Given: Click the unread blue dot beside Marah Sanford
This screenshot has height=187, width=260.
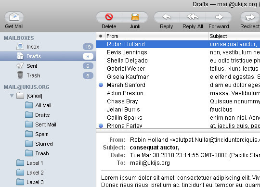Looking at the screenshot, I should click(x=101, y=85).
